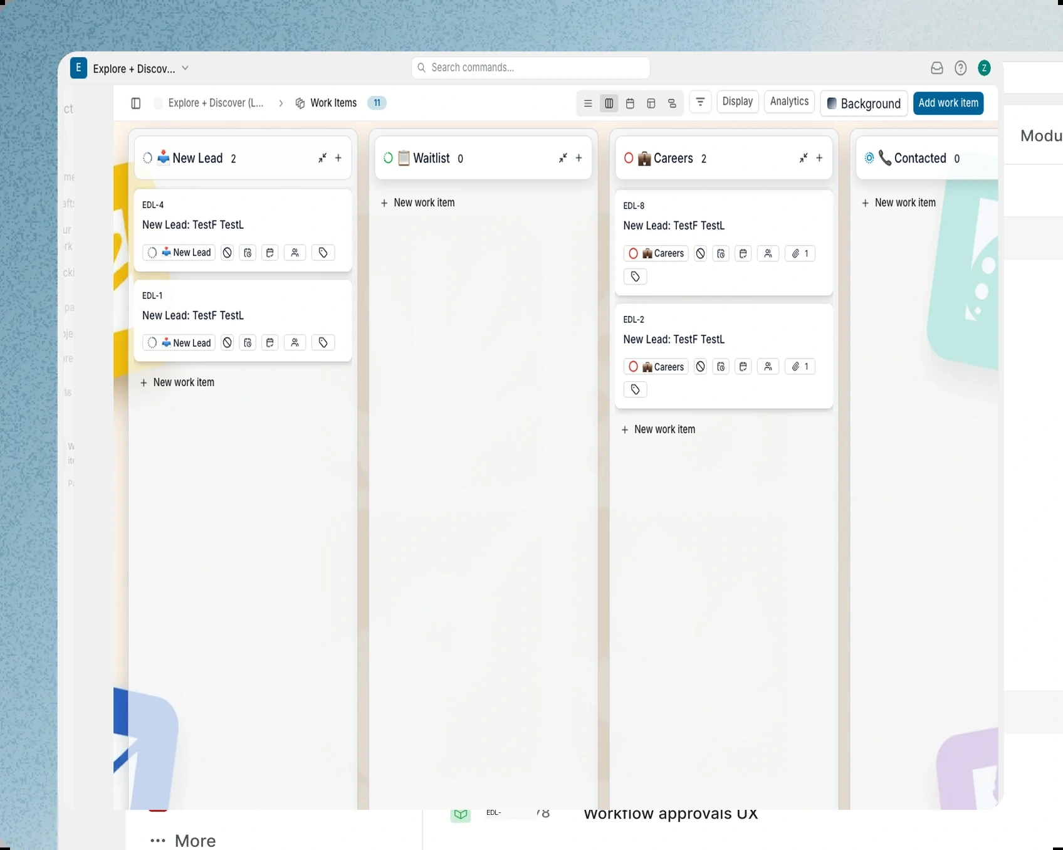Viewport: 1063px width, 850px height.
Task: Switch to kanban board layout
Action: pyautogui.click(x=609, y=103)
